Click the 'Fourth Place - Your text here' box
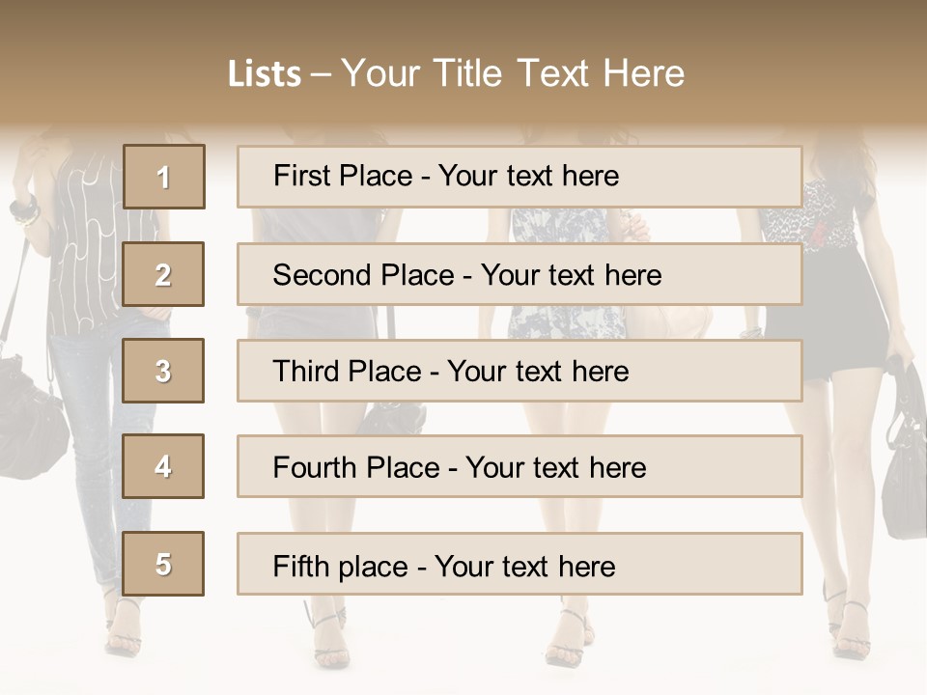This screenshot has width=927, height=695. 520,466
